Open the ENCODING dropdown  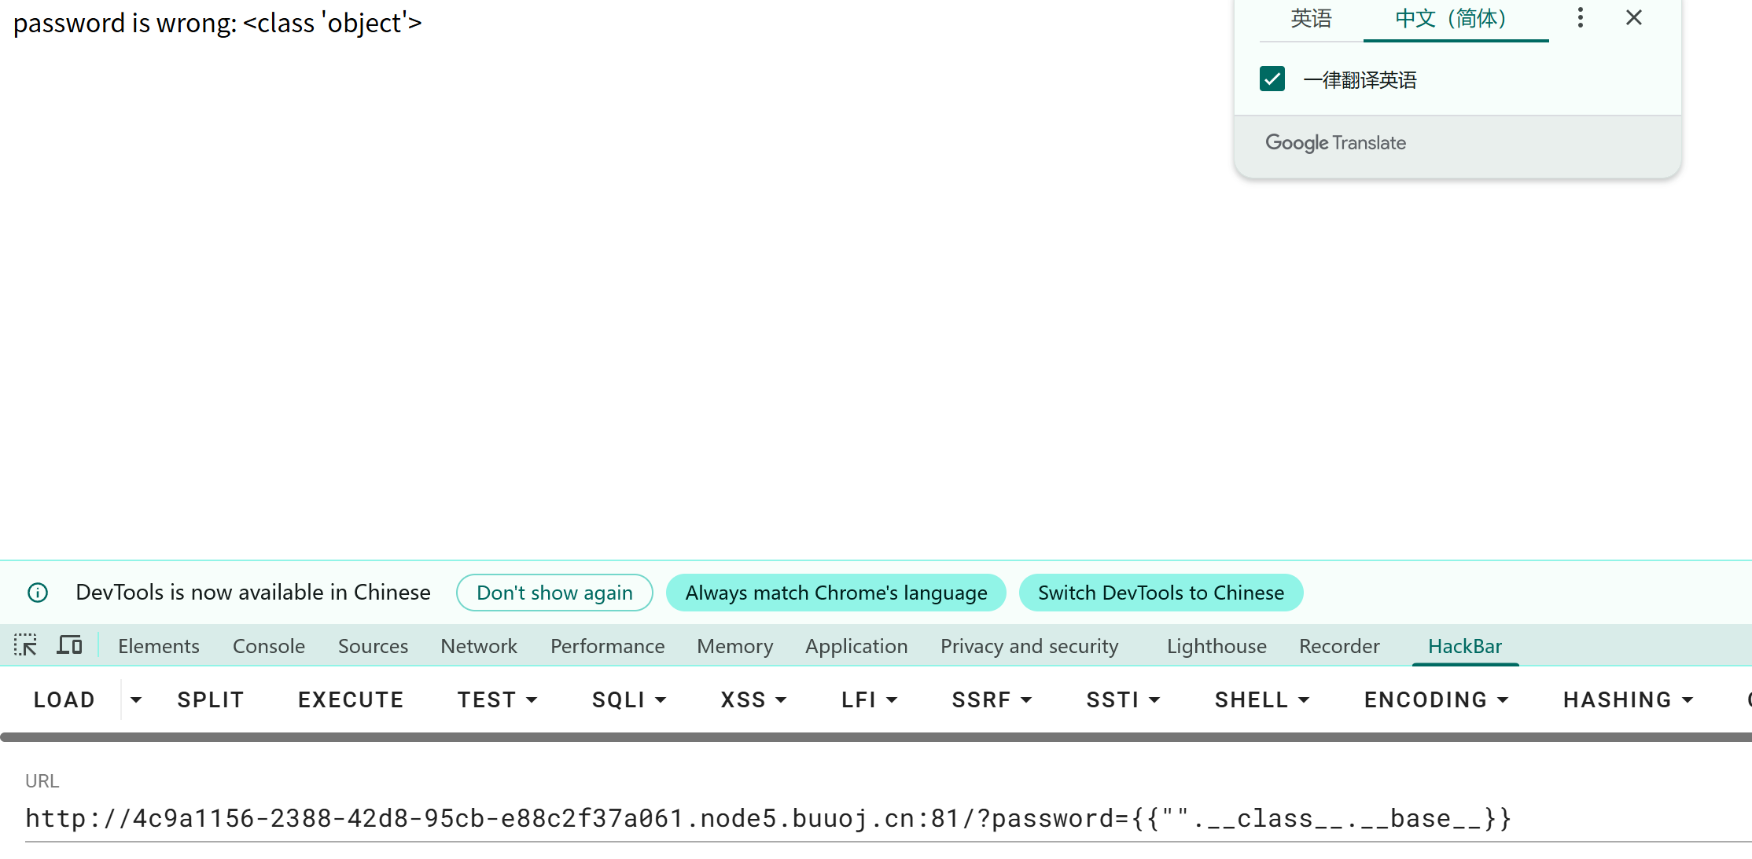1436,699
